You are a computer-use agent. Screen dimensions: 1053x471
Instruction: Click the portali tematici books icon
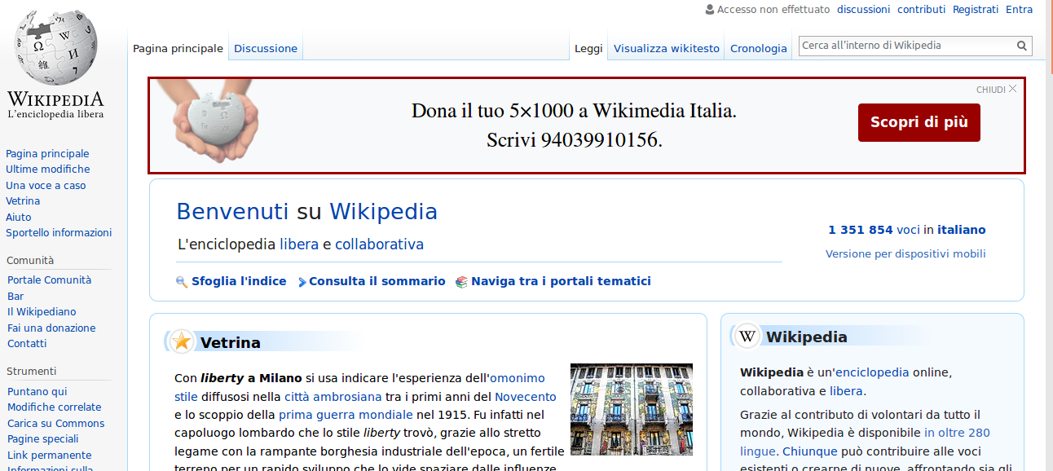point(461,282)
